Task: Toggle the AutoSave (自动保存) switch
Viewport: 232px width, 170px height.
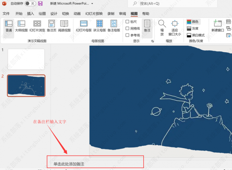Action: click(30, 3)
